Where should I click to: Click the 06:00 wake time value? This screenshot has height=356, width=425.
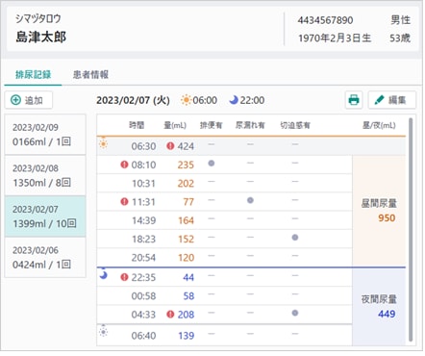click(205, 100)
